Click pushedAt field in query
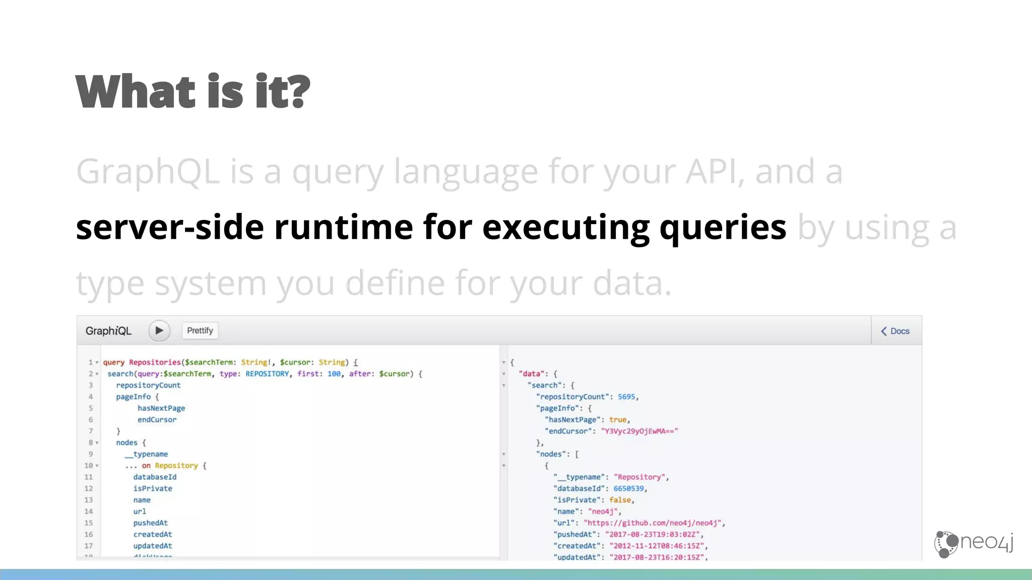 pos(151,523)
